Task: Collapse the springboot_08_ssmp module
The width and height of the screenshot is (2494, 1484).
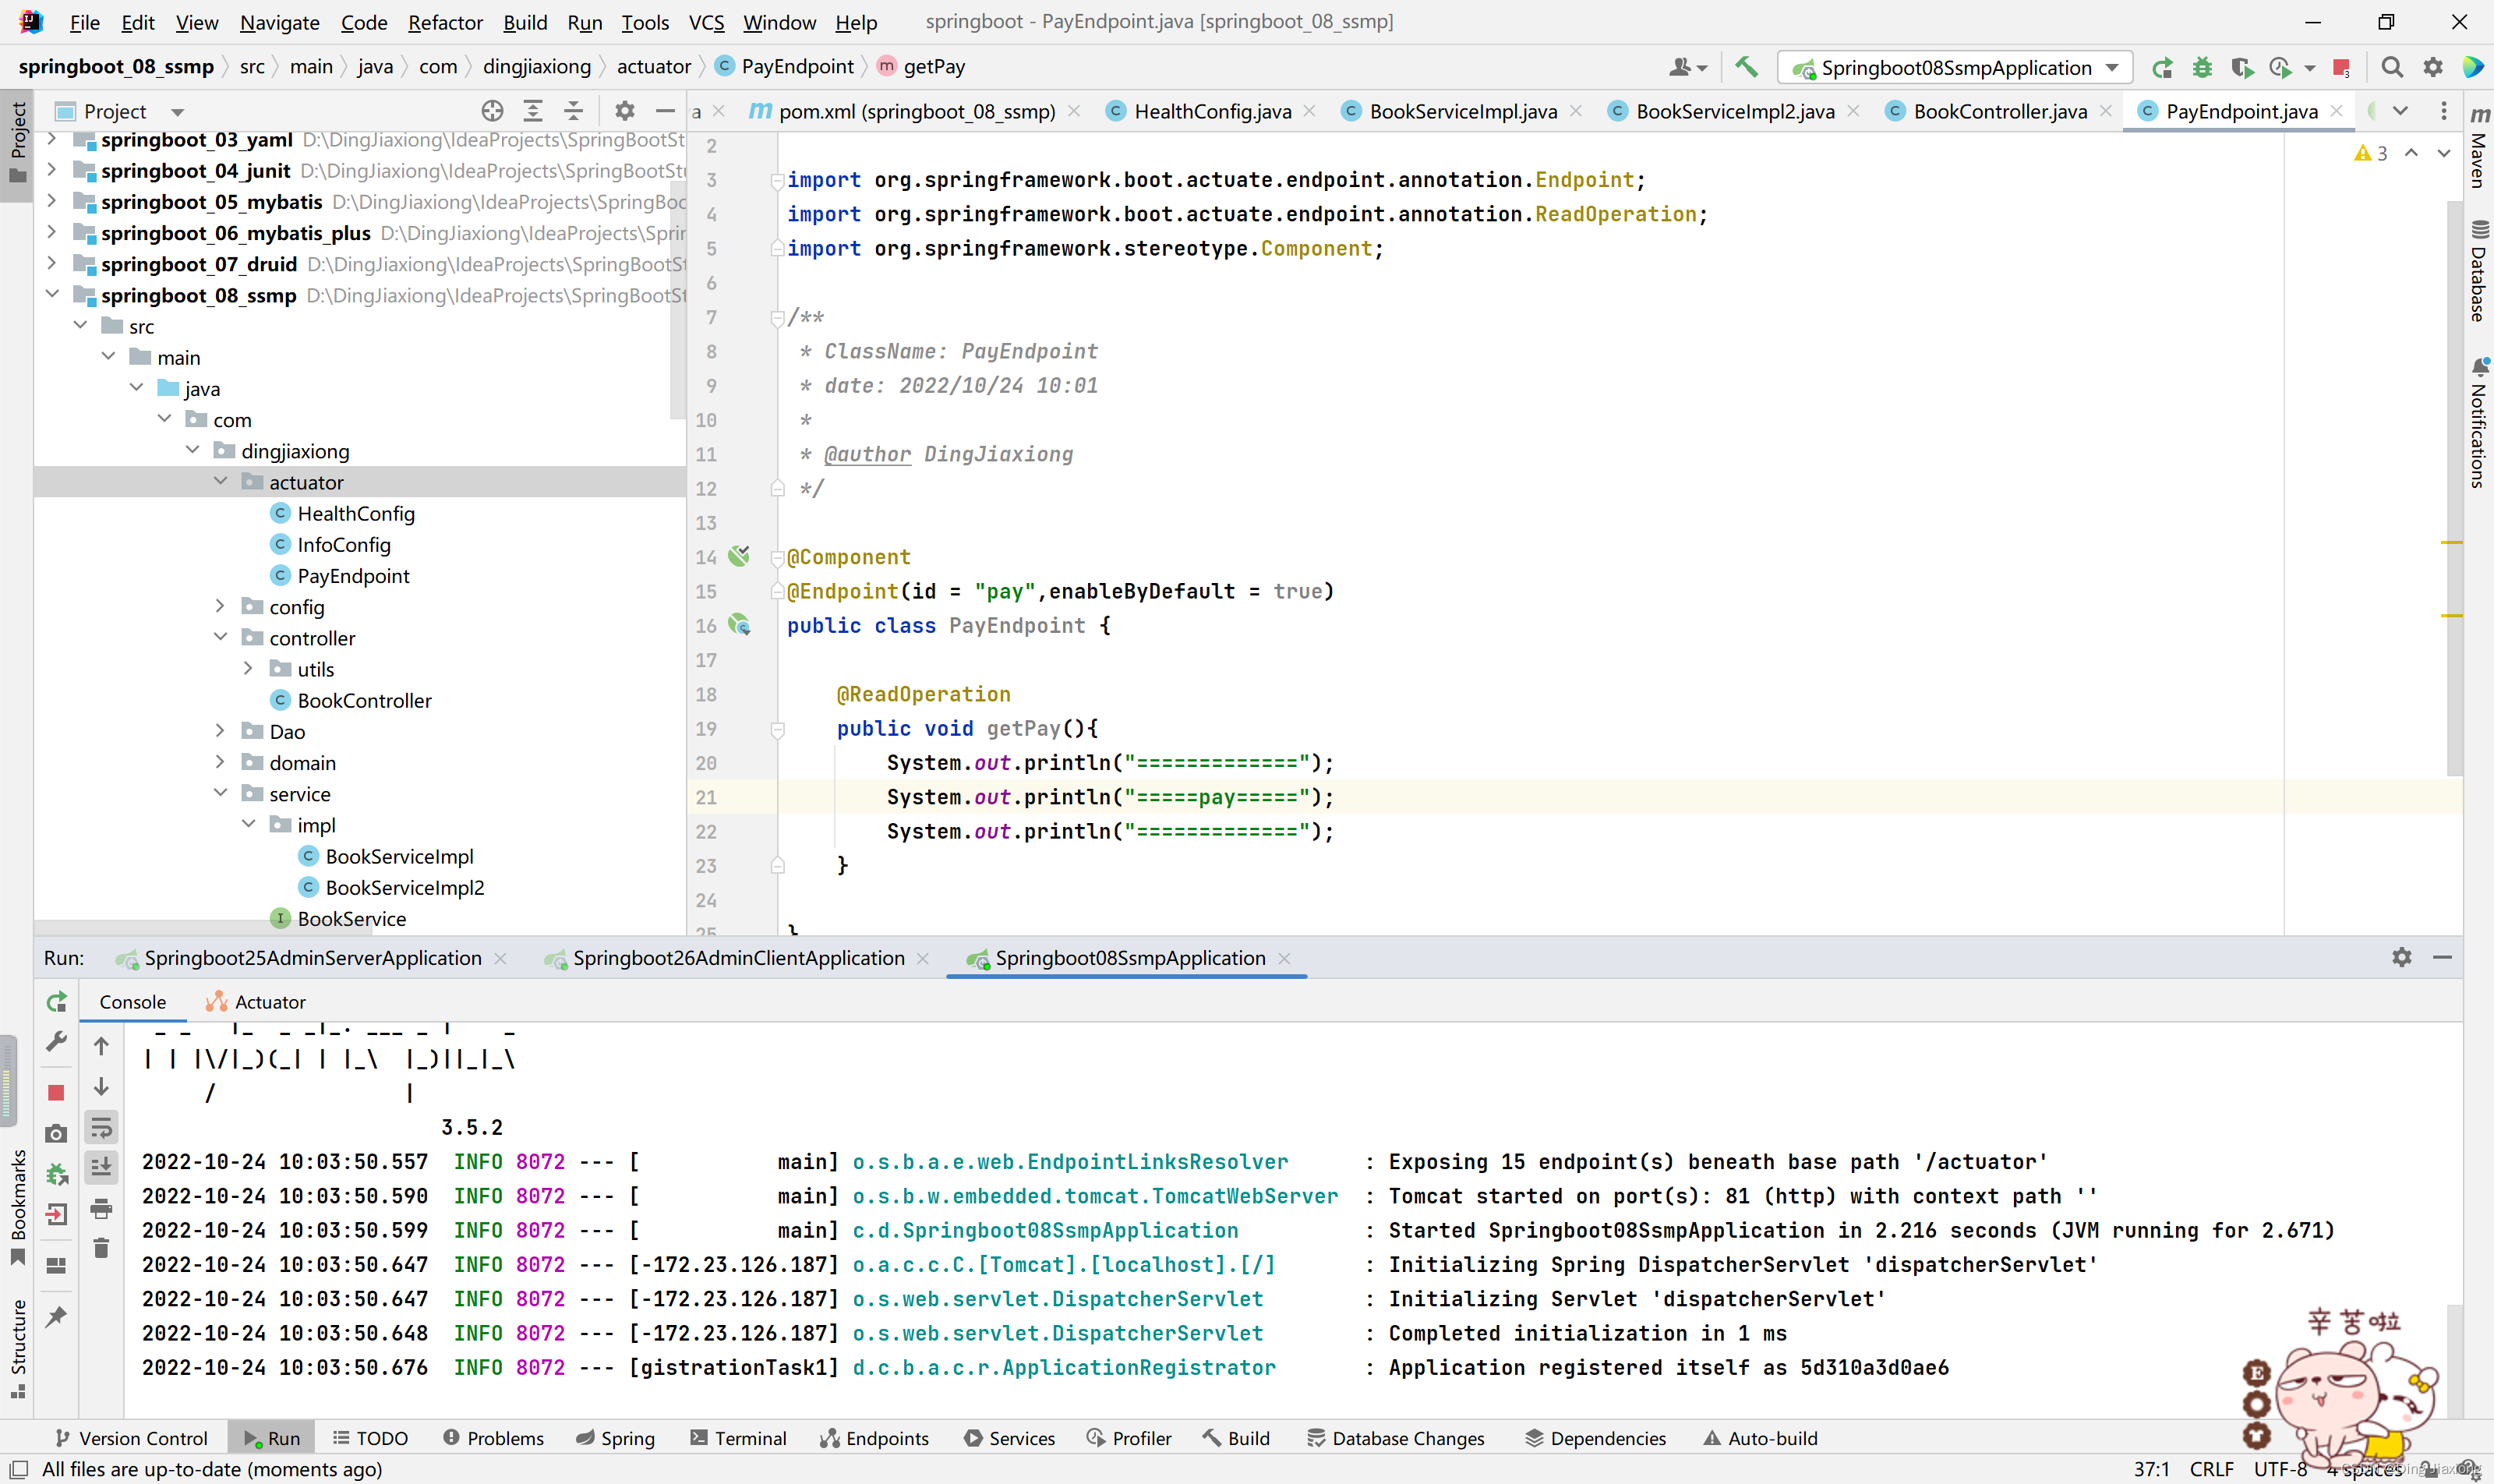Action: [x=52, y=295]
